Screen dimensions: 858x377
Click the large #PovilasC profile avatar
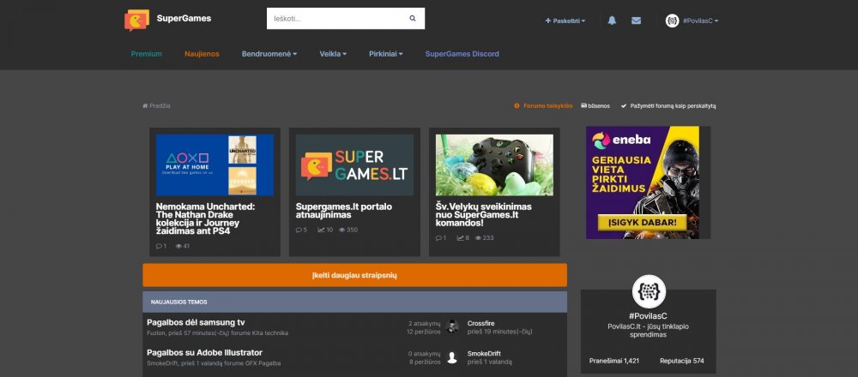[649, 291]
